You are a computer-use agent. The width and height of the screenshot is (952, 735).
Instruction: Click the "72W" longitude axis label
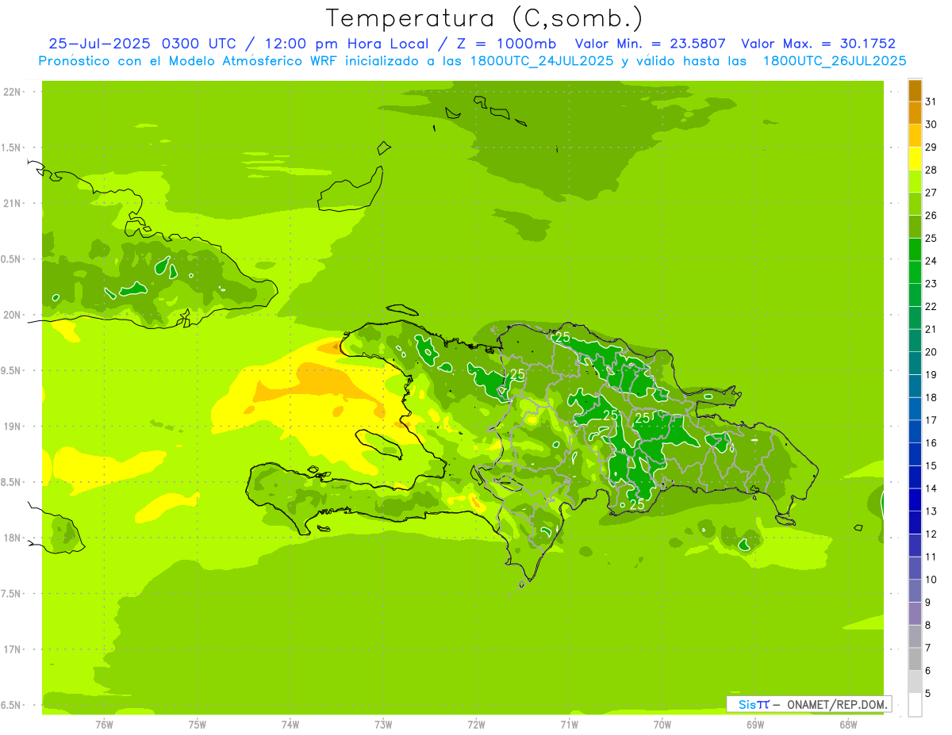click(476, 725)
